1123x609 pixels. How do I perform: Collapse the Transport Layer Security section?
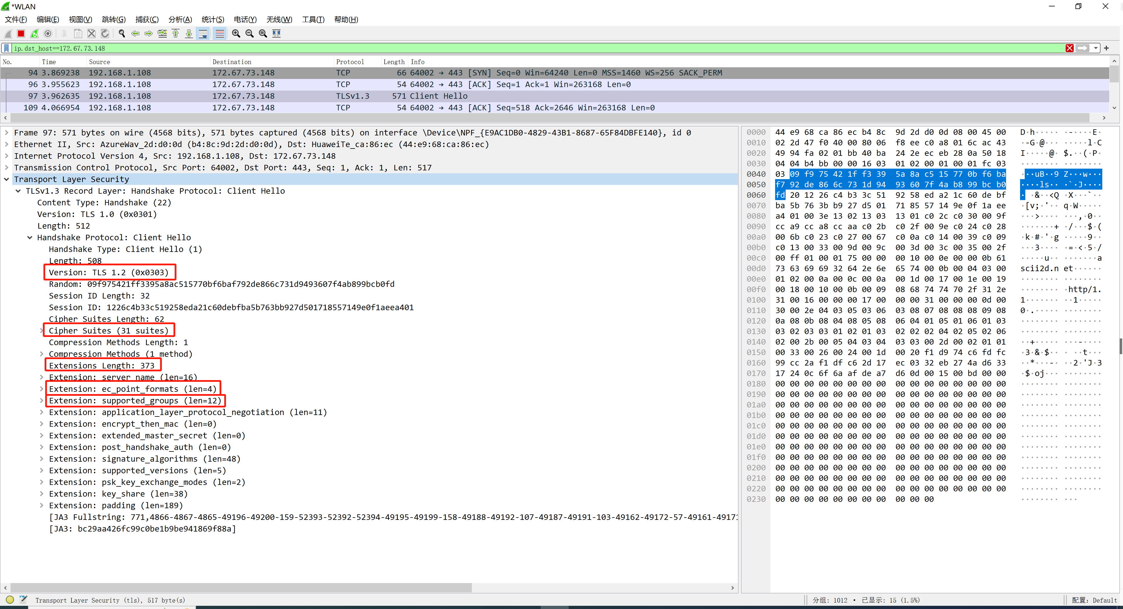(x=6, y=179)
